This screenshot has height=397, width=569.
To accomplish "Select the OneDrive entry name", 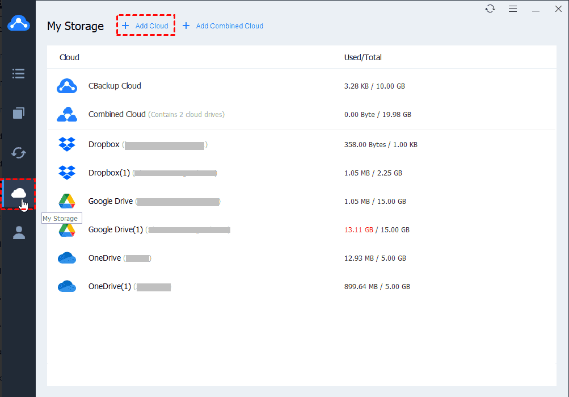I will coord(104,258).
